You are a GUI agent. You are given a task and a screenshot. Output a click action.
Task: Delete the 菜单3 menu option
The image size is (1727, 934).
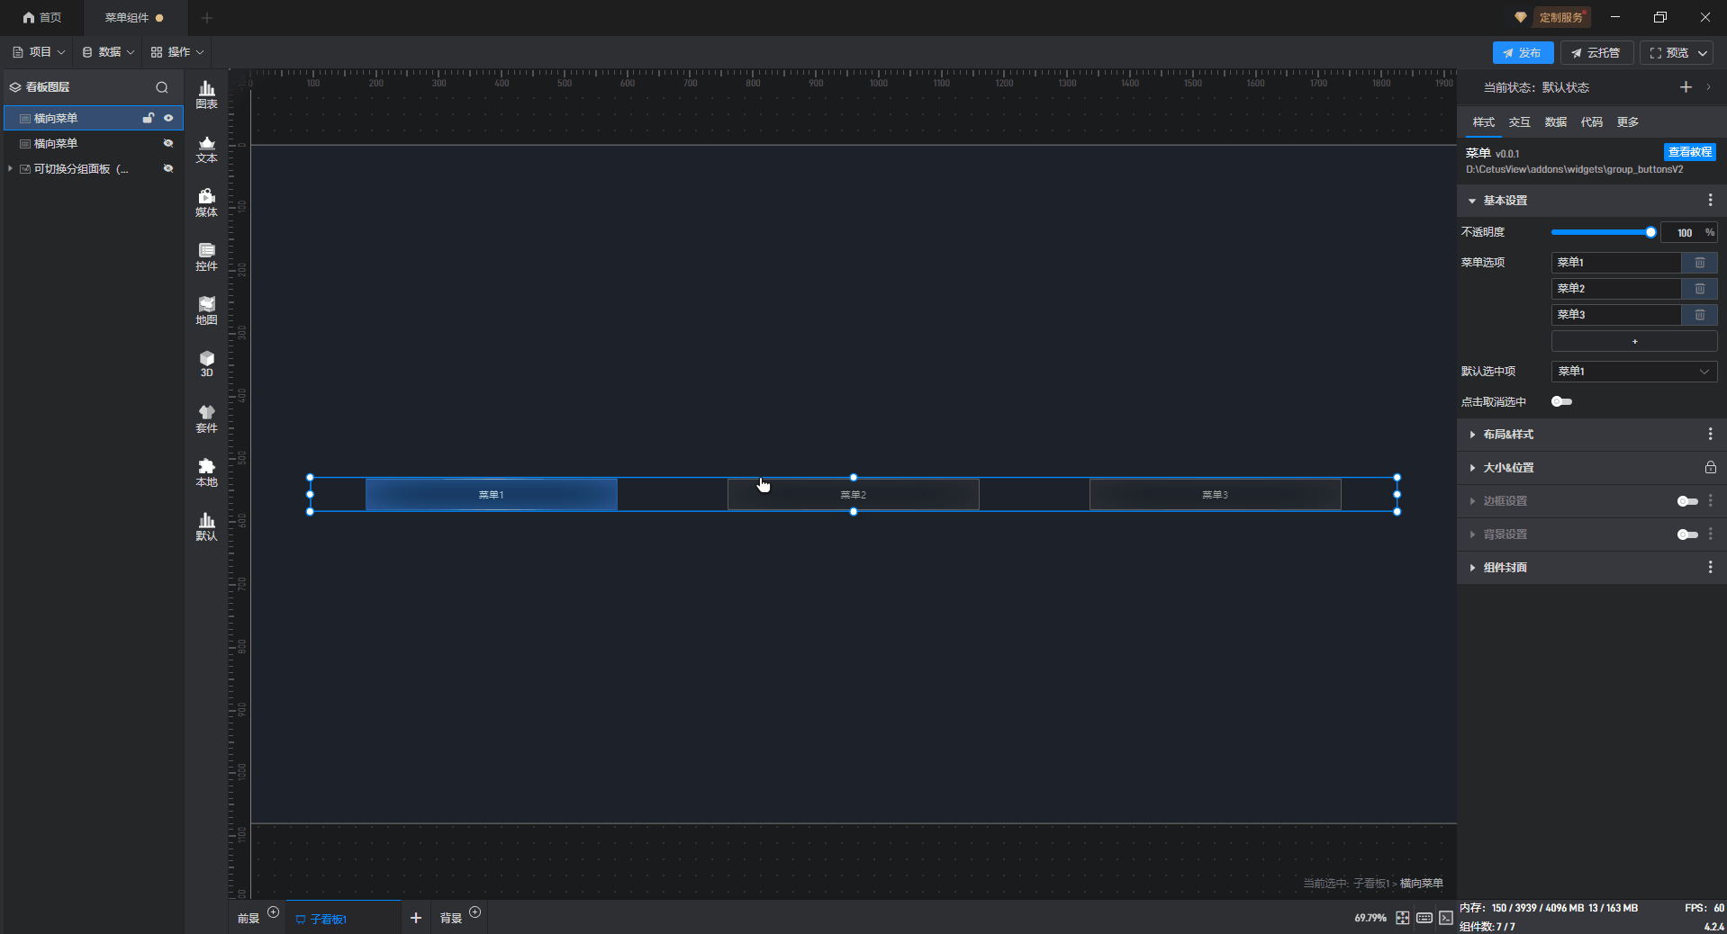click(1700, 315)
